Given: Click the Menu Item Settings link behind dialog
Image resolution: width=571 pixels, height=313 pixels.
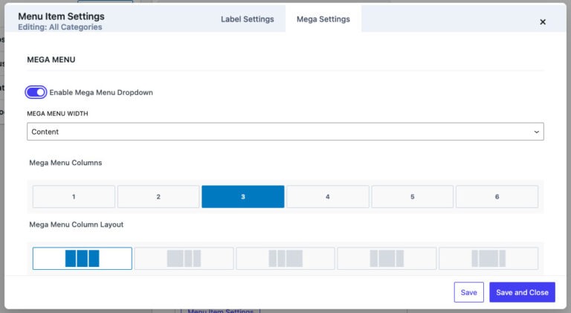Looking at the screenshot, I should [x=220, y=310].
